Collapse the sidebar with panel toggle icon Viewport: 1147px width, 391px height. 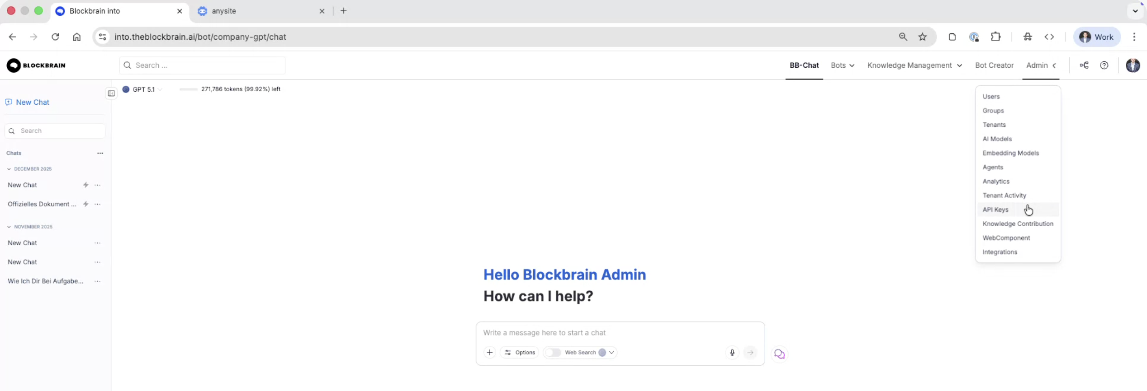pyautogui.click(x=111, y=93)
